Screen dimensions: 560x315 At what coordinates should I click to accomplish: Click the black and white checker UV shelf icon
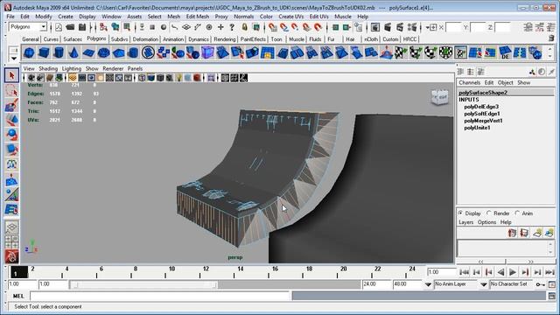coord(445,52)
